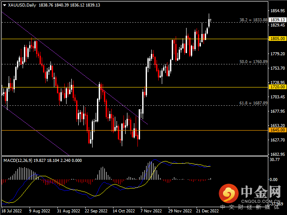The width and height of the screenshot is (287, 215).
Task: Select the 30.77 MACD scale value
Action: coord(274,160)
